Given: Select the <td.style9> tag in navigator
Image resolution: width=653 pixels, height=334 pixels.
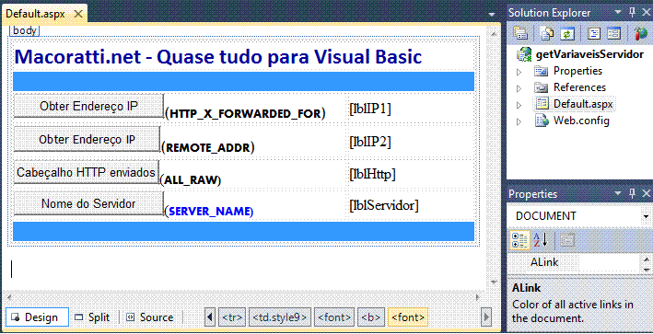Looking at the screenshot, I should [x=280, y=317].
